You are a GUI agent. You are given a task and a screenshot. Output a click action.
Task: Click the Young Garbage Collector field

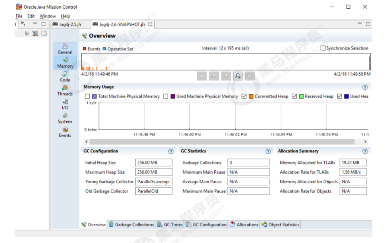(154, 182)
